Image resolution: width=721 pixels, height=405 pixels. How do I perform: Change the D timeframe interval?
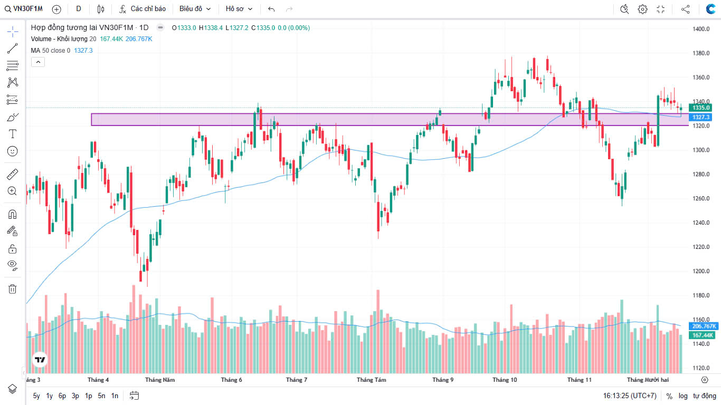coord(79,9)
